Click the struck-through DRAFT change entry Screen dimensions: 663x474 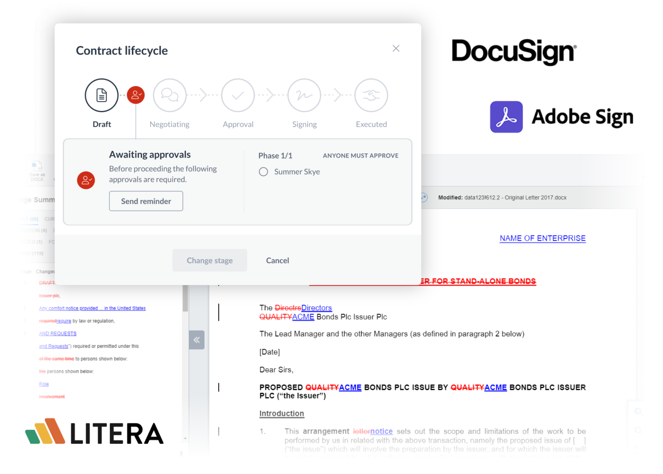(47, 283)
